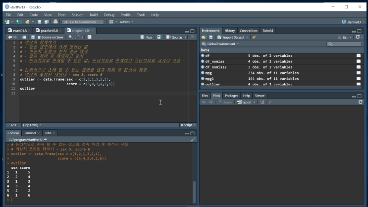The height and width of the screenshot is (207, 368).
Task: Open the Code menu
Action: pyautogui.click(x=34, y=15)
